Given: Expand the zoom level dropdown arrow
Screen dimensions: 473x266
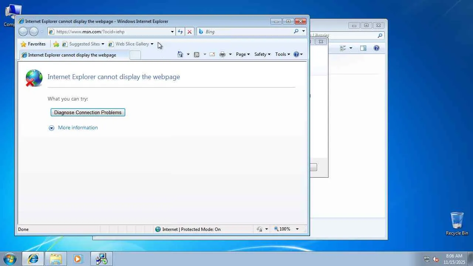Looking at the screenshot, I should point(297,229).
